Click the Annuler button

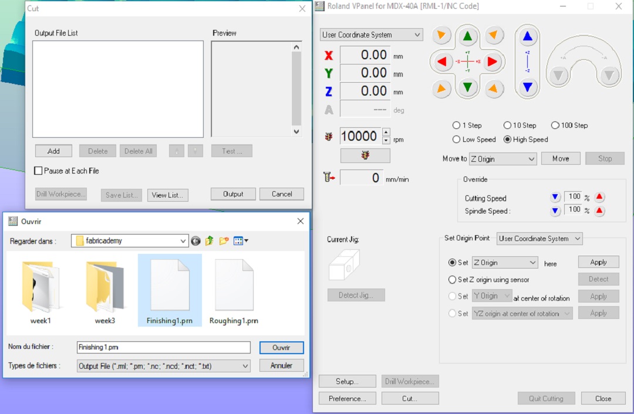click(x=281, y=365)
